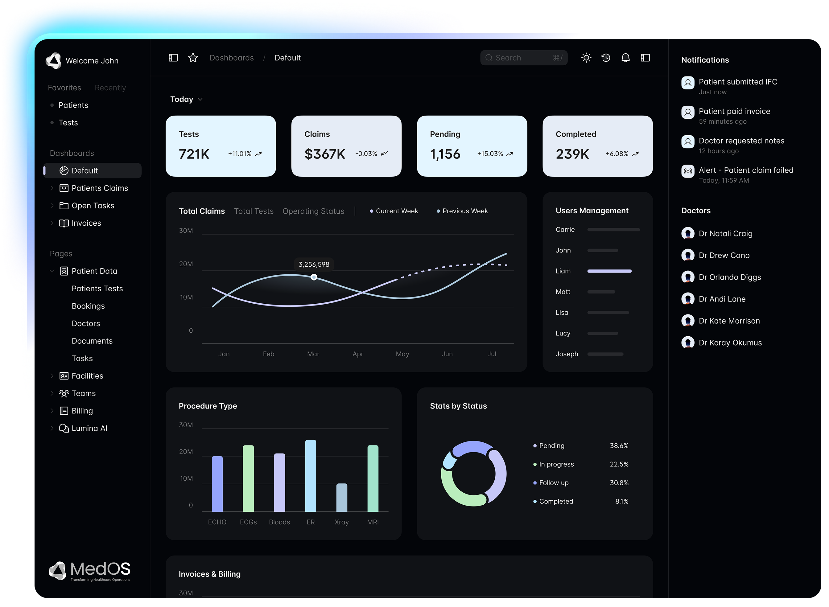Select the Operating Status chart tab

point(313,211)
